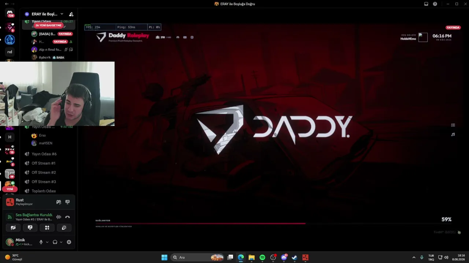This screenshot has height=263, width=469.
Task: Go back with the title bar back arrow
Action: (7, 4)
